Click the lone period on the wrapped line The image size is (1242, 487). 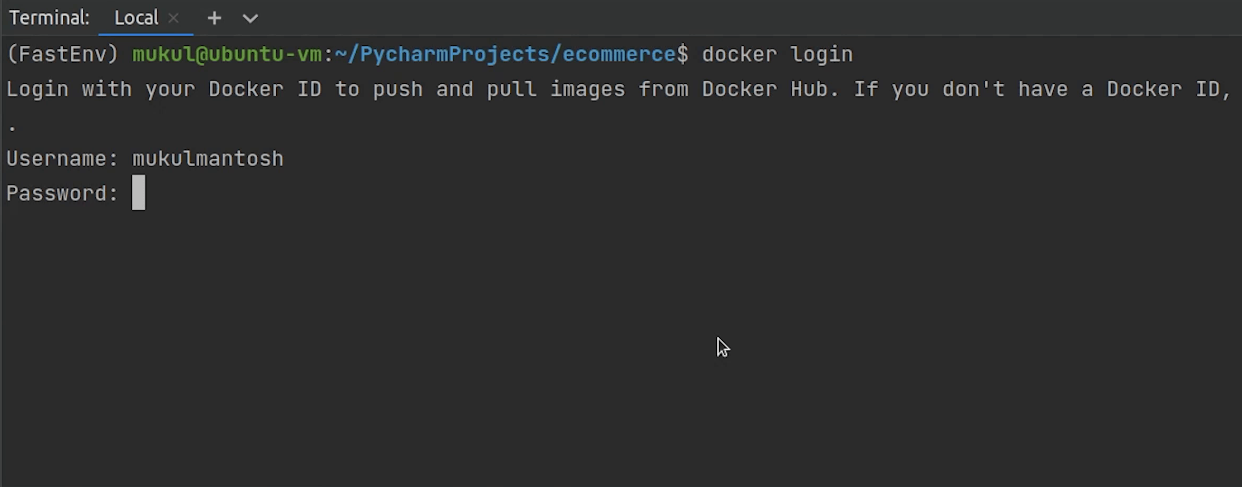point(12,127)
